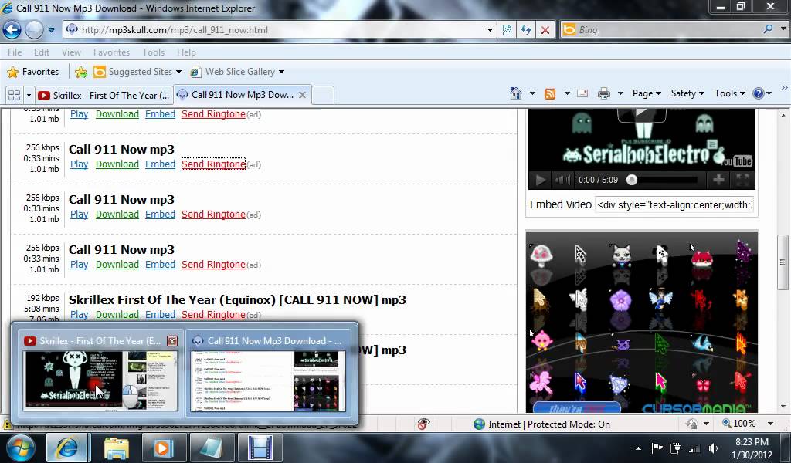Switch to the Skrillex First Of The Year tab
The width and height of the screenshot is (791, 463).
pos(104,95)
